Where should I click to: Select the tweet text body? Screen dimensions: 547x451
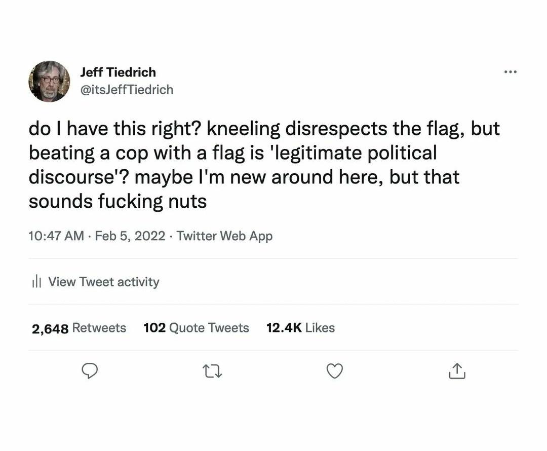263,164
